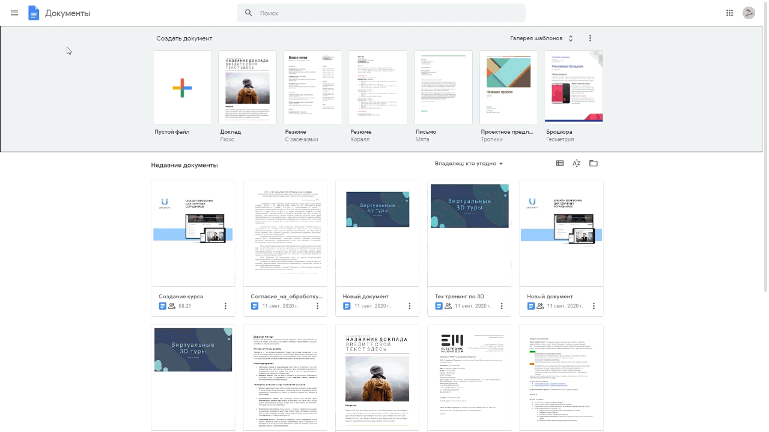
Task: Create a blank document with Пустой файл
Action: (x=183, y=88)
